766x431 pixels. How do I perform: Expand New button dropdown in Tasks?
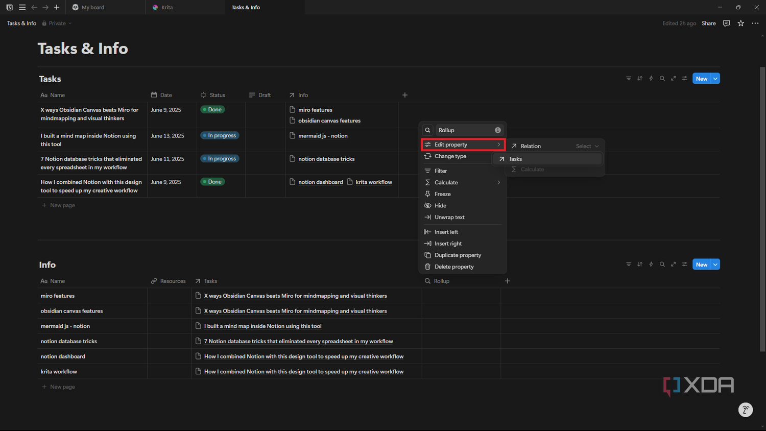[715, 79]
